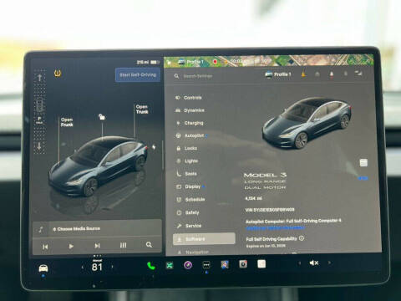Increase cabin temperature with right chevron
The height and width of the screenshot is (301, 401).
112,267
